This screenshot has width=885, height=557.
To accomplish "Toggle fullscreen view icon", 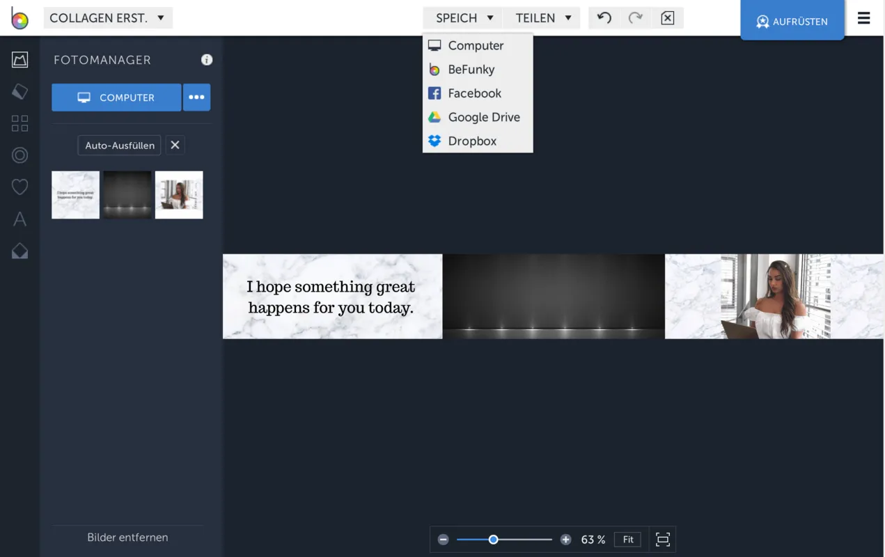I will click(663, 540).
